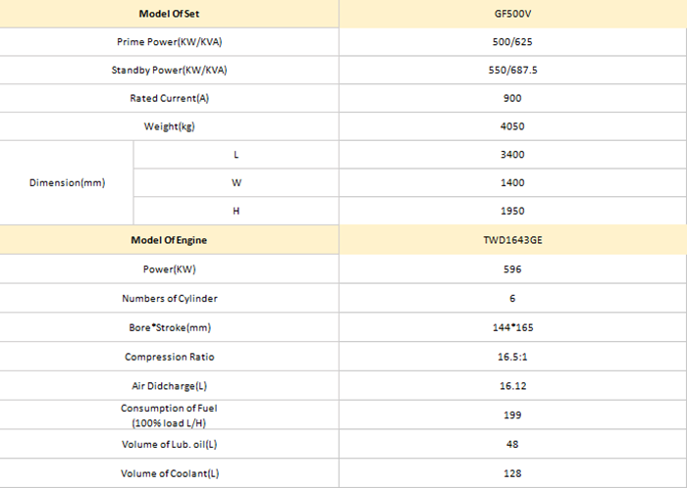The height and width of the screenshot is (488, 687).
Task: Select the Bore*Stroke value 144*165
Action: tap(512, 327)
